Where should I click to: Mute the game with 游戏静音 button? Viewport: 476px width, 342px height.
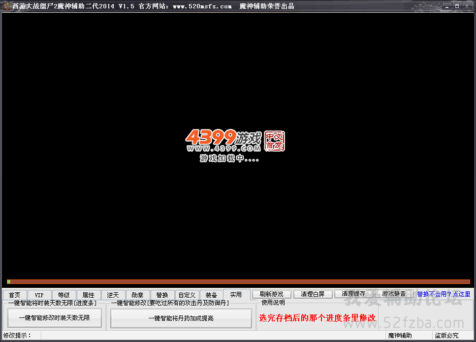(x=394, y=294)
